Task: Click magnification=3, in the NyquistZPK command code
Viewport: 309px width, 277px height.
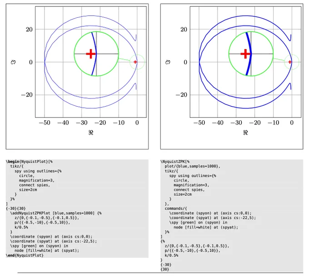Action: coord(191,185)
